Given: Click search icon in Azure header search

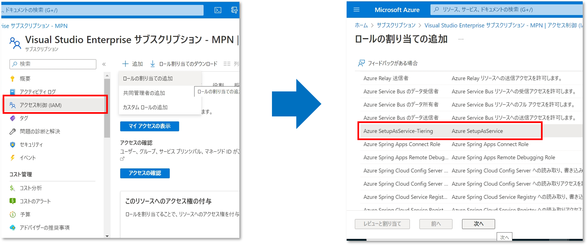Looking at the screenshot, I should [x=436, y=10].
